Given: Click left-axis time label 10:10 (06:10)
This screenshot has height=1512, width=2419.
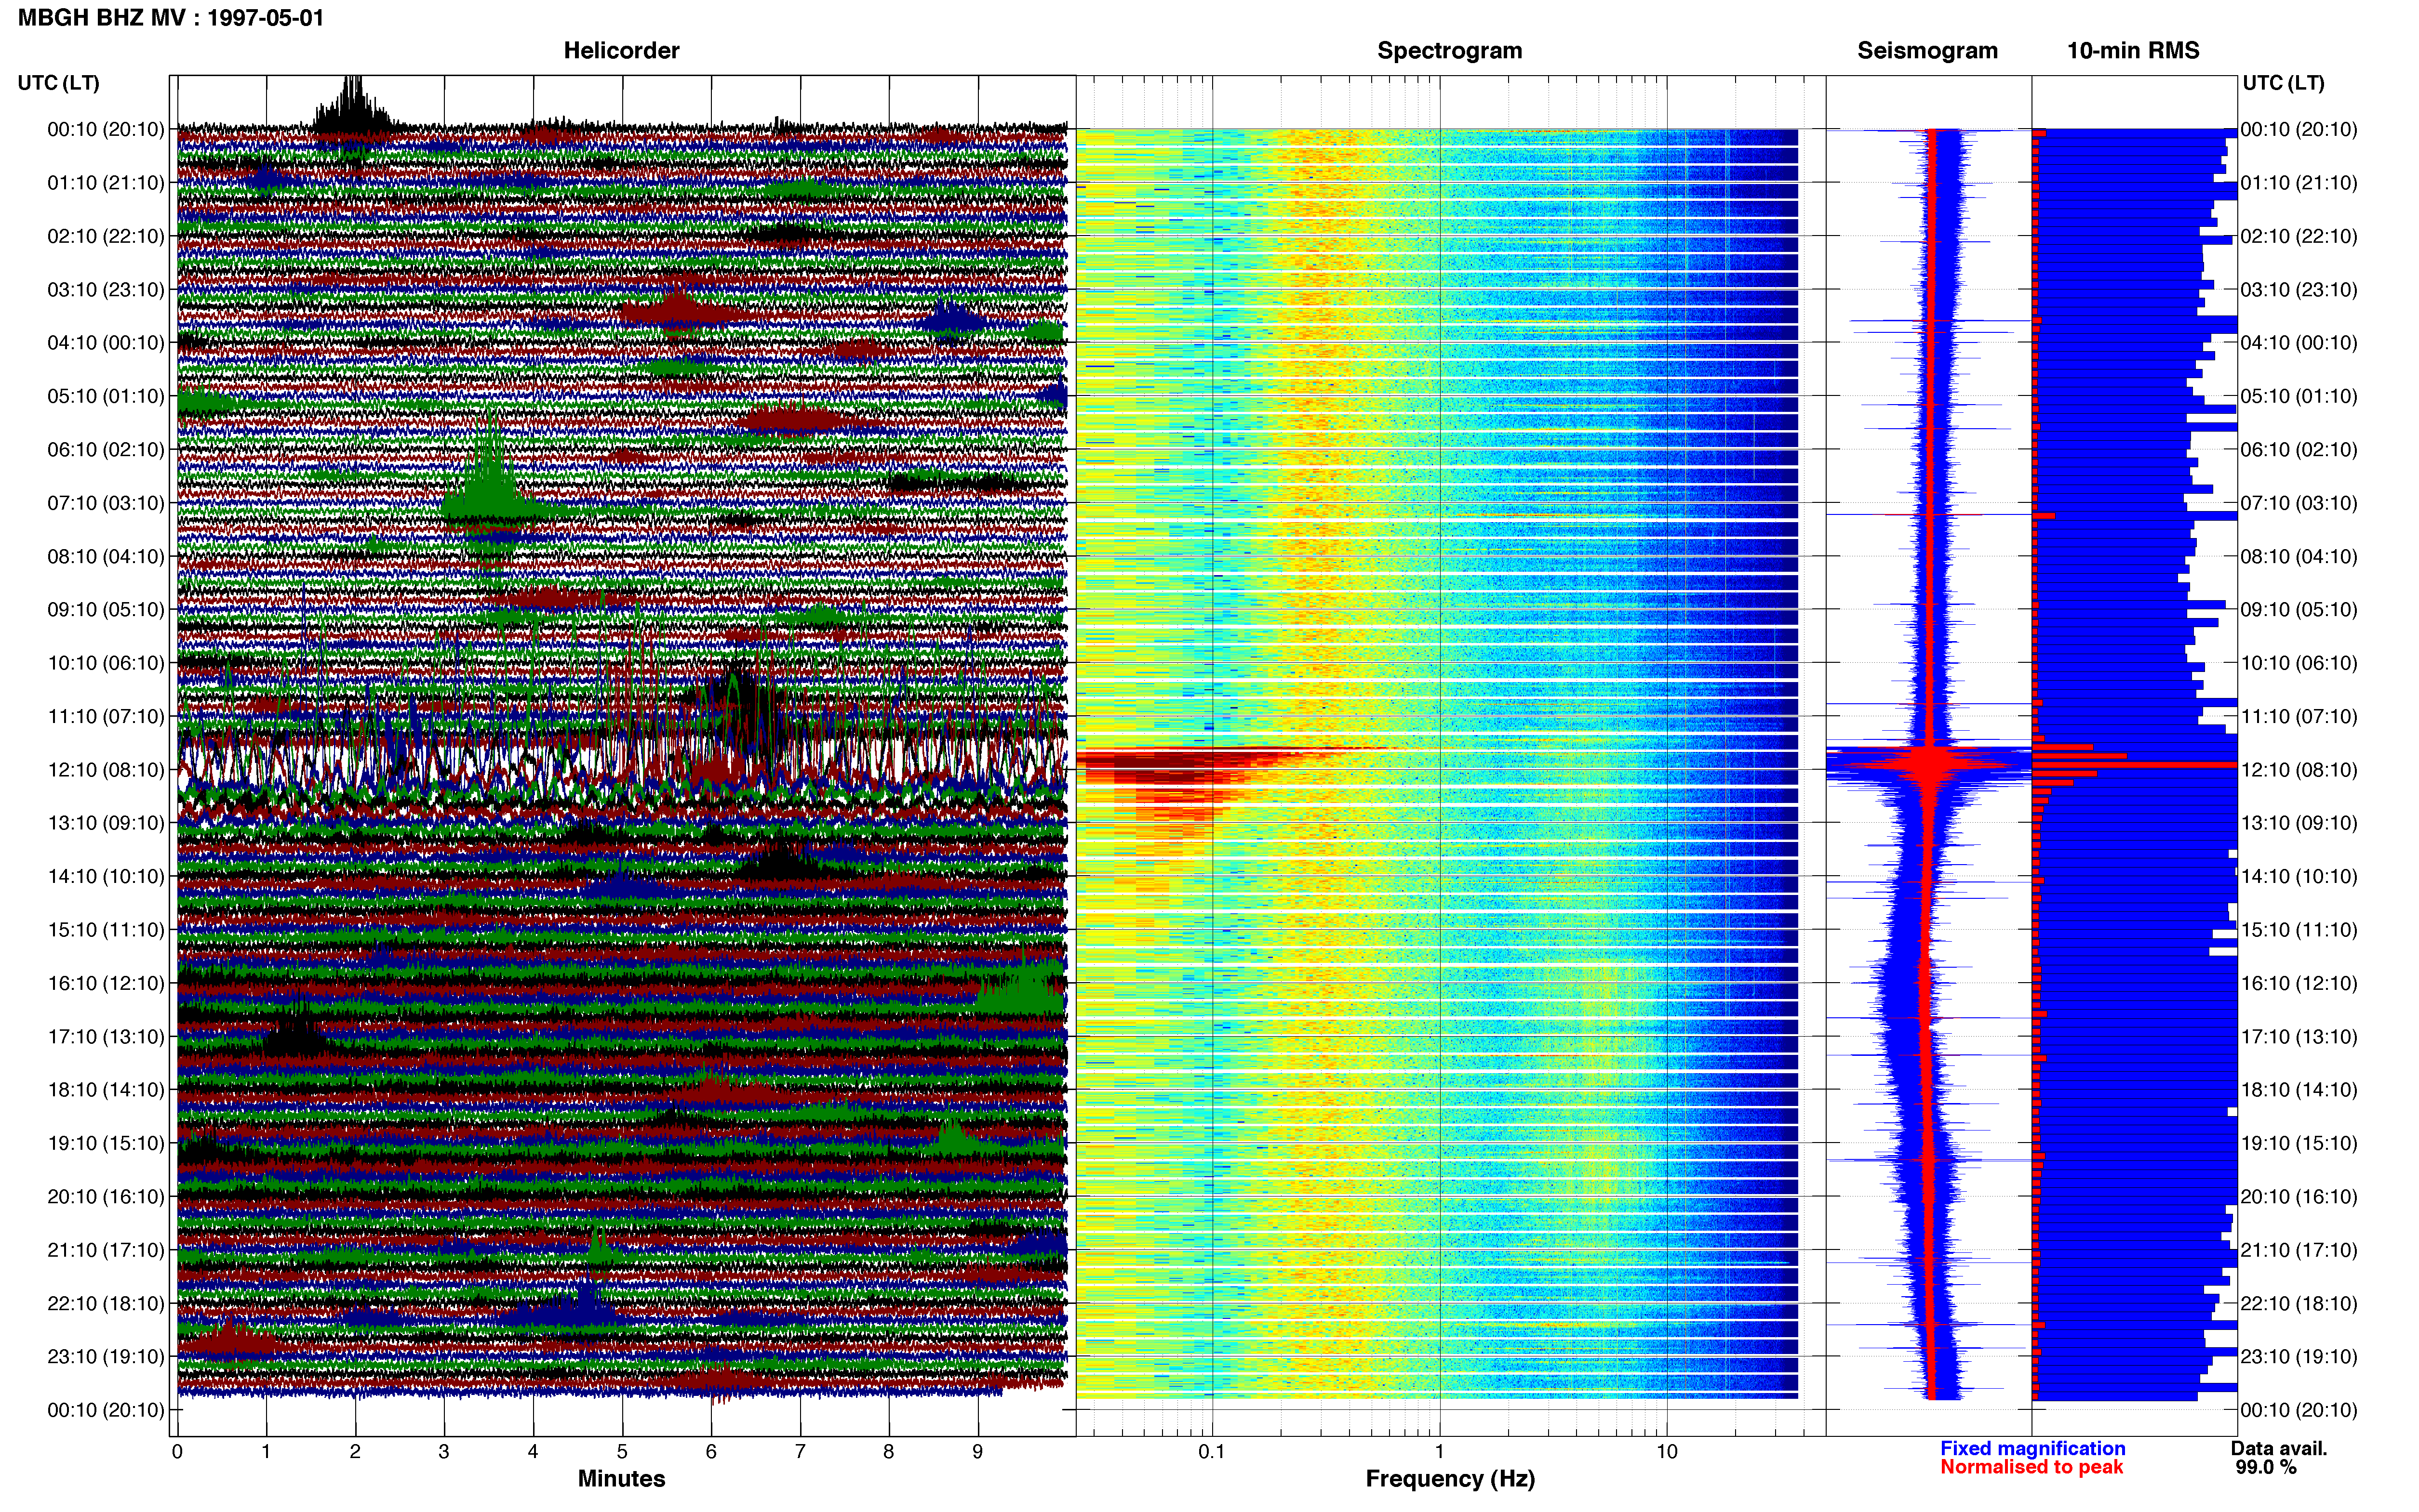Looking at the screenshot, I should tap(106, 663).
